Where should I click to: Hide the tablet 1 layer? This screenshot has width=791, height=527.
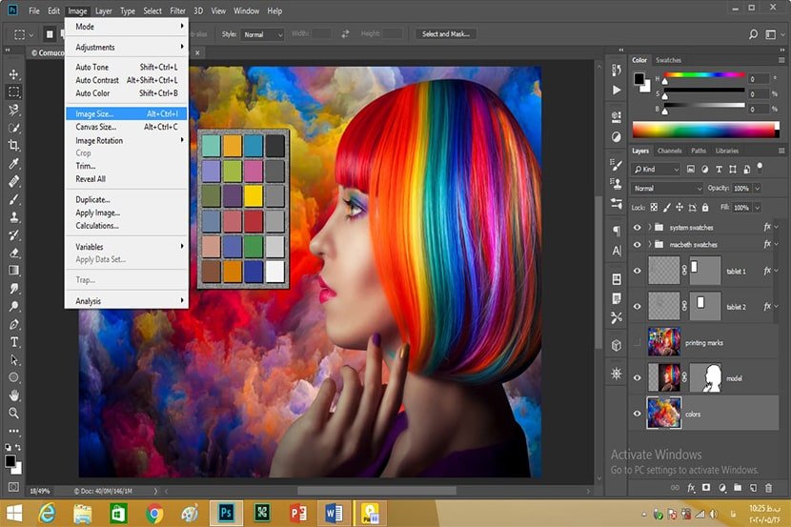[x=638, y=271]
